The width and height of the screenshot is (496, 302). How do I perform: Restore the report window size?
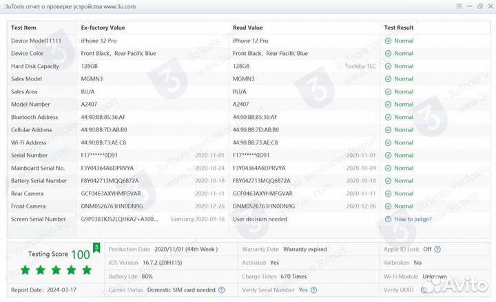pos(480,6)
